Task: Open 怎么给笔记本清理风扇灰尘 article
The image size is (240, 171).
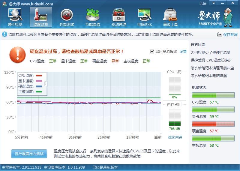Action: (x=212, y=68)
